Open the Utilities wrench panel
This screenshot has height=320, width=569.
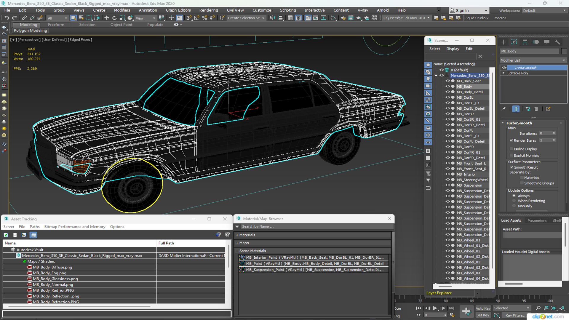click(557, 42)
